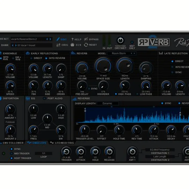Toggle the HIGH PASS filter

pyautogui.click(x=116, y=94)
